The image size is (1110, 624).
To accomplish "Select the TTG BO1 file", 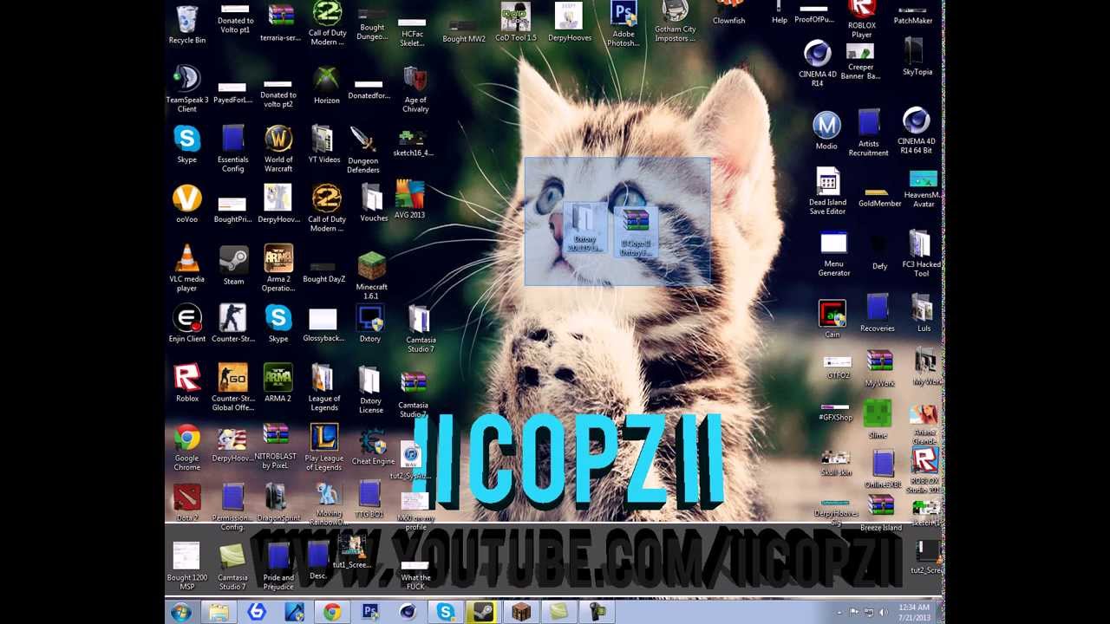I will [x=369, y=499].
